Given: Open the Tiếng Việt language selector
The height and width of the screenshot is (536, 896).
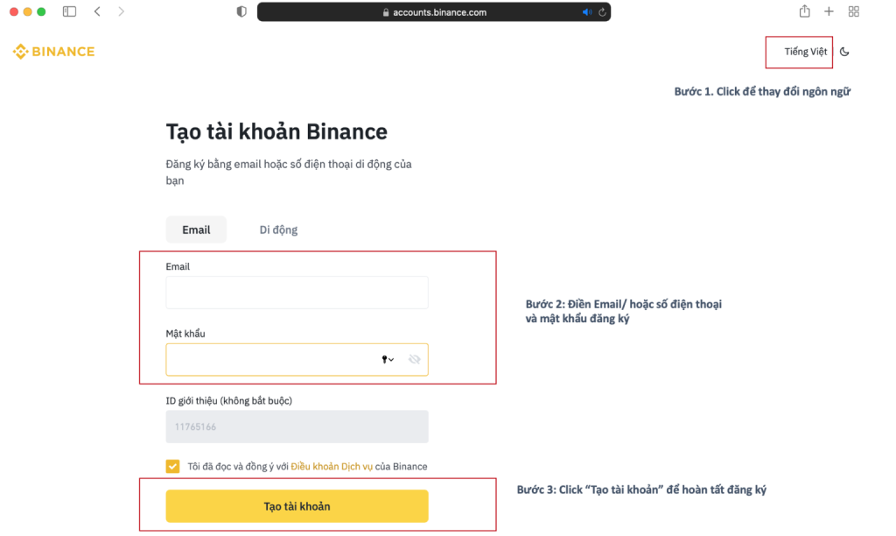Looking at the screenshot, I should tap(805, 52).
